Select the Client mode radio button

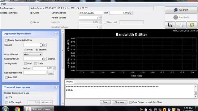coord(31,13)
